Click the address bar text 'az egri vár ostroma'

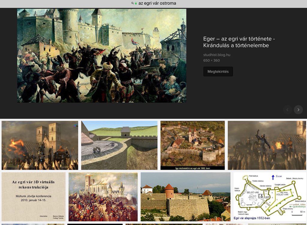pos(157,3)
